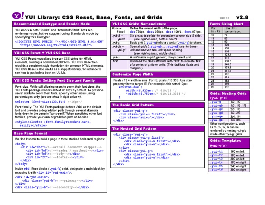Click the '.yui-gb – .yui-gf' nomenclature cell
The height and width of the screenshot is (205, 265).
119,50
